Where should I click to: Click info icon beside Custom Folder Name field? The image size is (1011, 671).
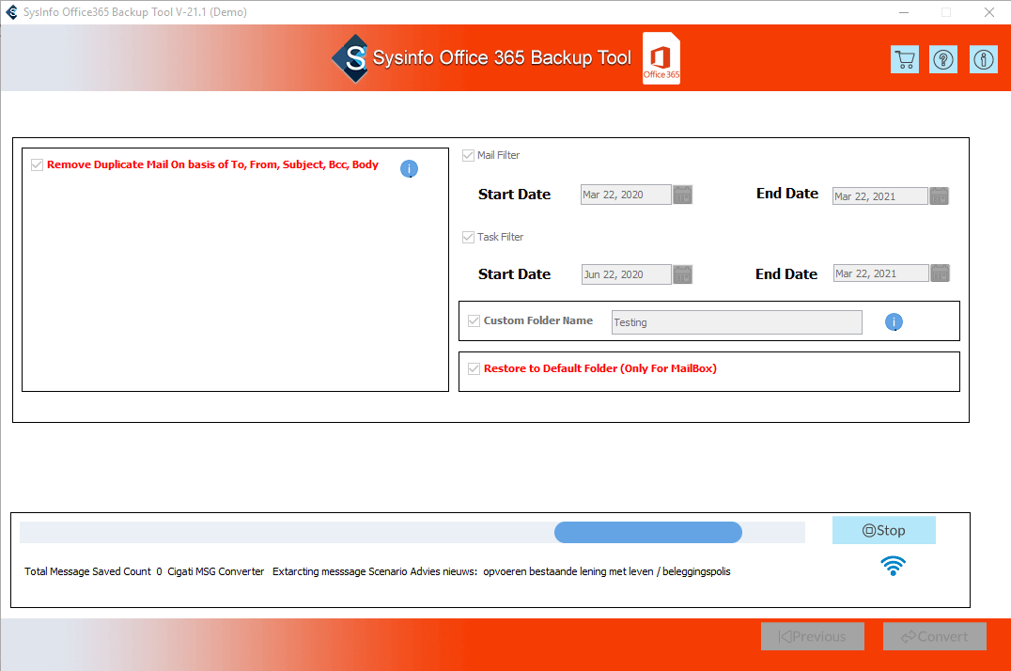(894, 322)
